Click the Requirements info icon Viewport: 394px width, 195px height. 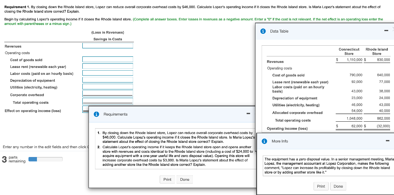coord(96,114)
